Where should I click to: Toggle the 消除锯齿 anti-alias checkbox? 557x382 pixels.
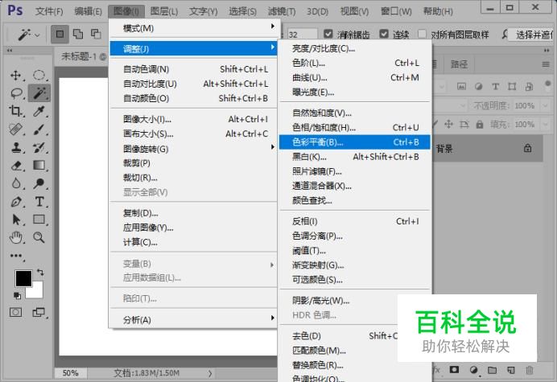(328, 34)
